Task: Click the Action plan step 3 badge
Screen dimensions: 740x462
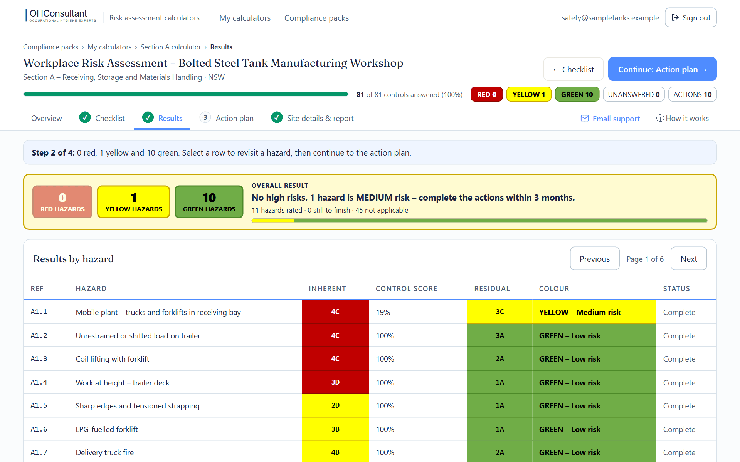Action: (205, 117)
